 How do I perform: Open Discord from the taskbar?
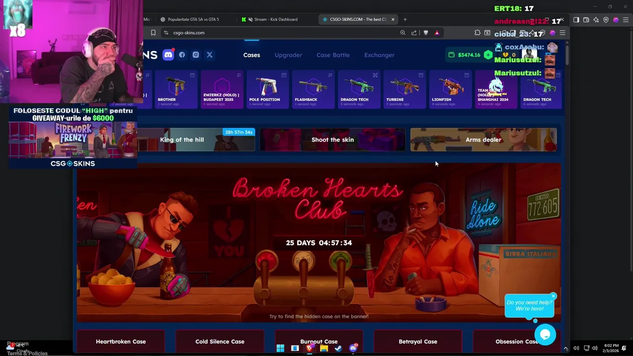pos(353,349)
